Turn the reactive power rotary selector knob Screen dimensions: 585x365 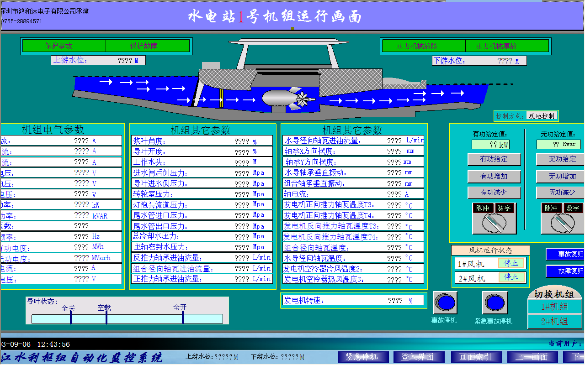pyautogui.click(x=563, y=224)
